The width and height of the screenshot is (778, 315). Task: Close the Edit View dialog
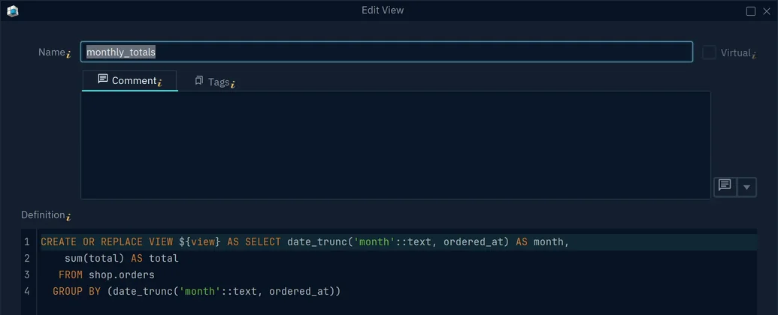[766, 11]
